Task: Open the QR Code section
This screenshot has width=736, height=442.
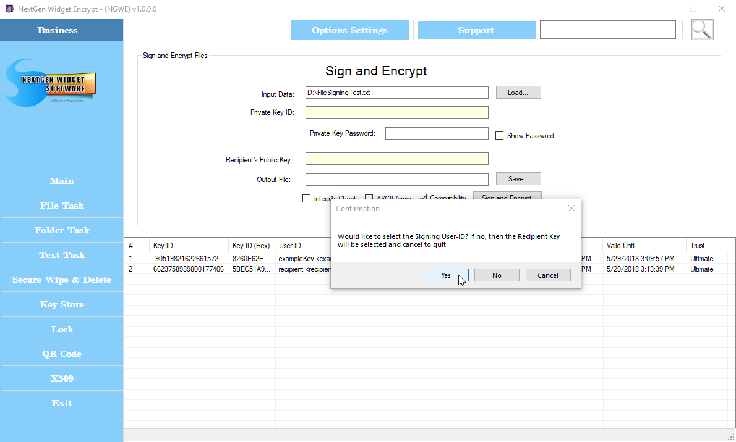Action: click(x=62, y=354)
